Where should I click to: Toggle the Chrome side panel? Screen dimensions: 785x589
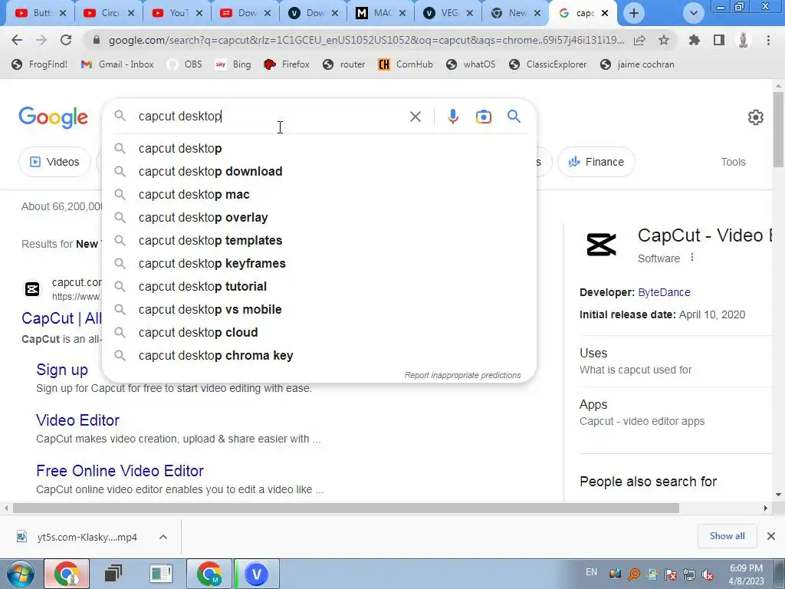point(719,40)
